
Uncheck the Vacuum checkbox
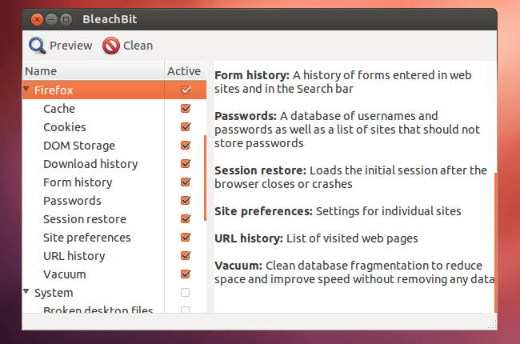(x=186, y=274)
